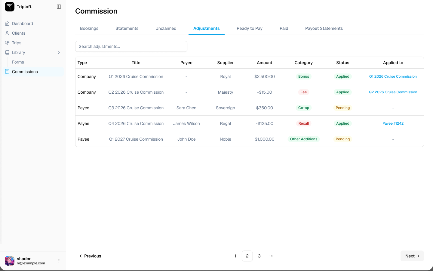Go to the Previous page
This screenshot has width=433, height=271.
[90, 256]
